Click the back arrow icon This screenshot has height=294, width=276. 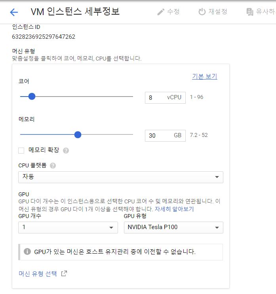[14, 12]
